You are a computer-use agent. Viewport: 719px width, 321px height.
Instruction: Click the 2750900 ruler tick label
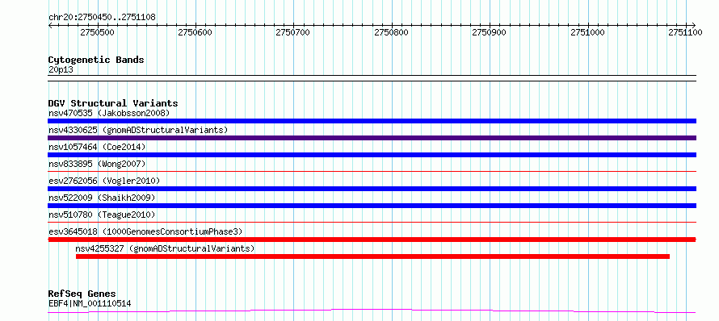(x=490, y=32)
